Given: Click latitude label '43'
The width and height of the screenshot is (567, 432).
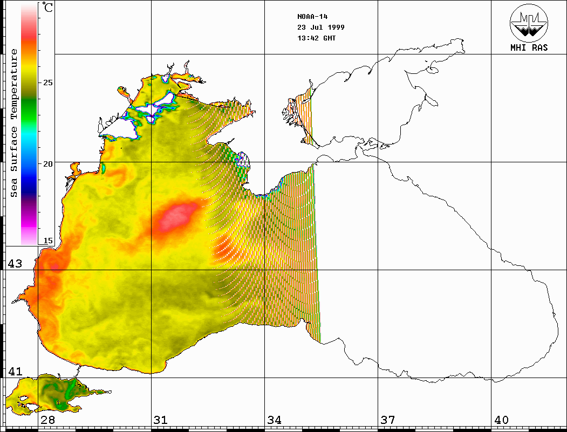Looking at the screenshot, I should 15,264.
